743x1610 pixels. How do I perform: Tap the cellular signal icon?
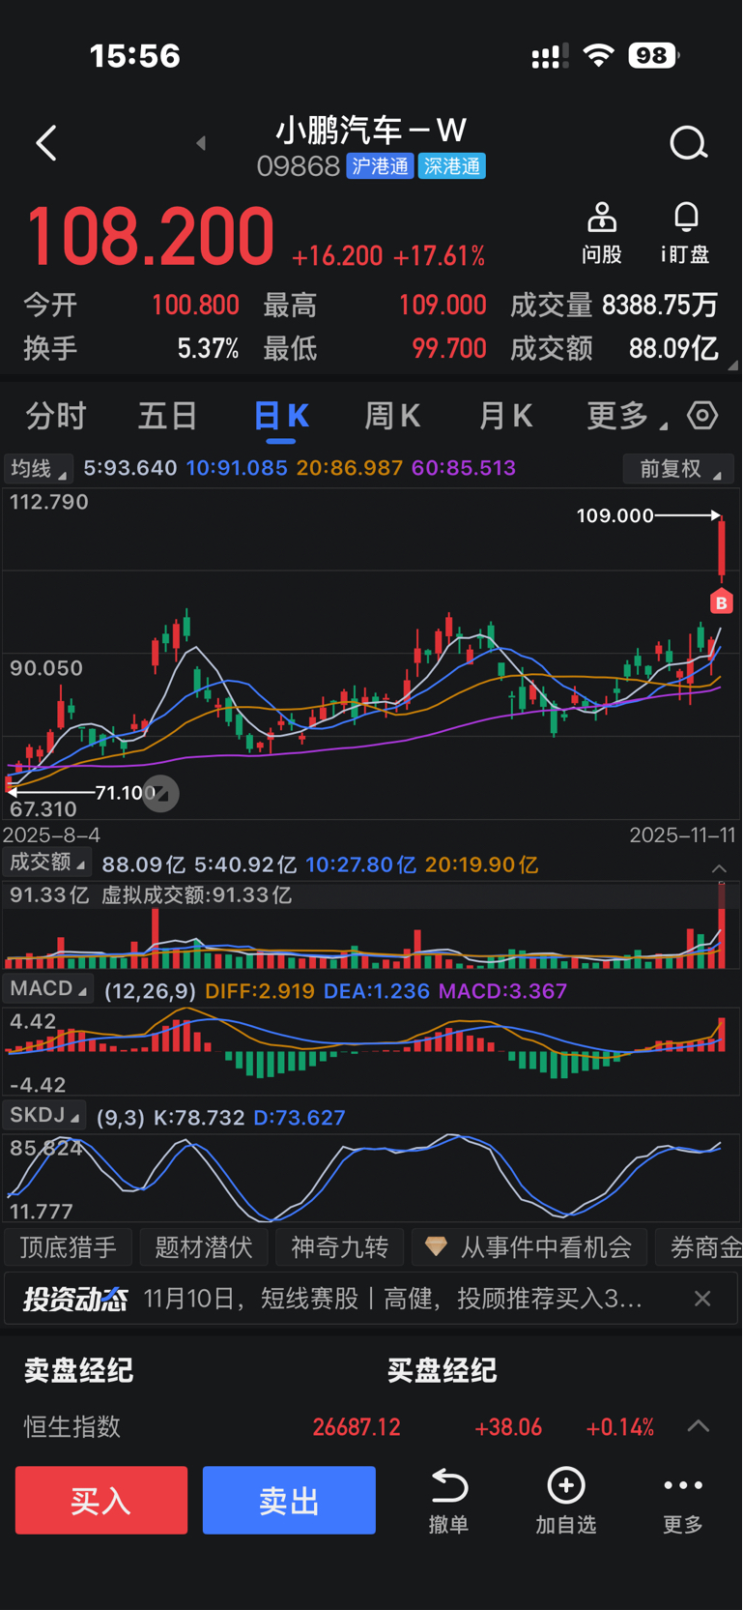tap(550, 56)
